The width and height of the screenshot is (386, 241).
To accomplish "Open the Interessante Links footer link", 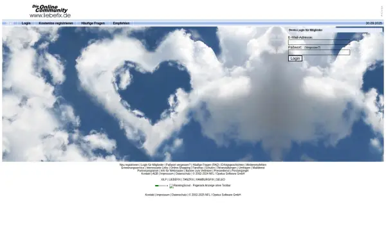I will click(158, 168).
